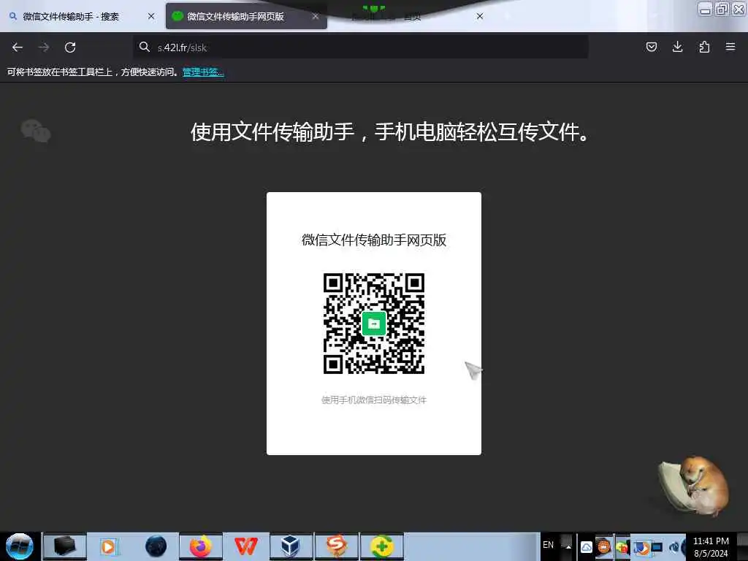Go forward using the browser forward arrow
Viewport: 748px width, 561px height.
[44, 47]
